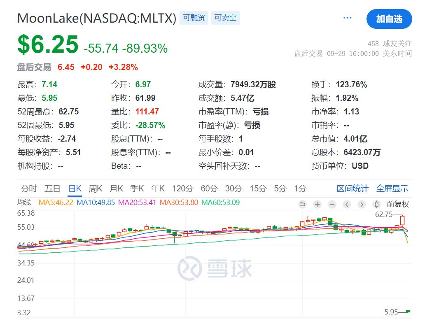
Task: Click the 可卖空 tag
Action: point(225,18)
